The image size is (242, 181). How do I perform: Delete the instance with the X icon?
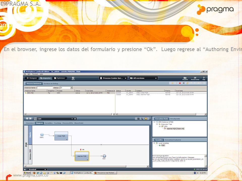pos(184,83)
